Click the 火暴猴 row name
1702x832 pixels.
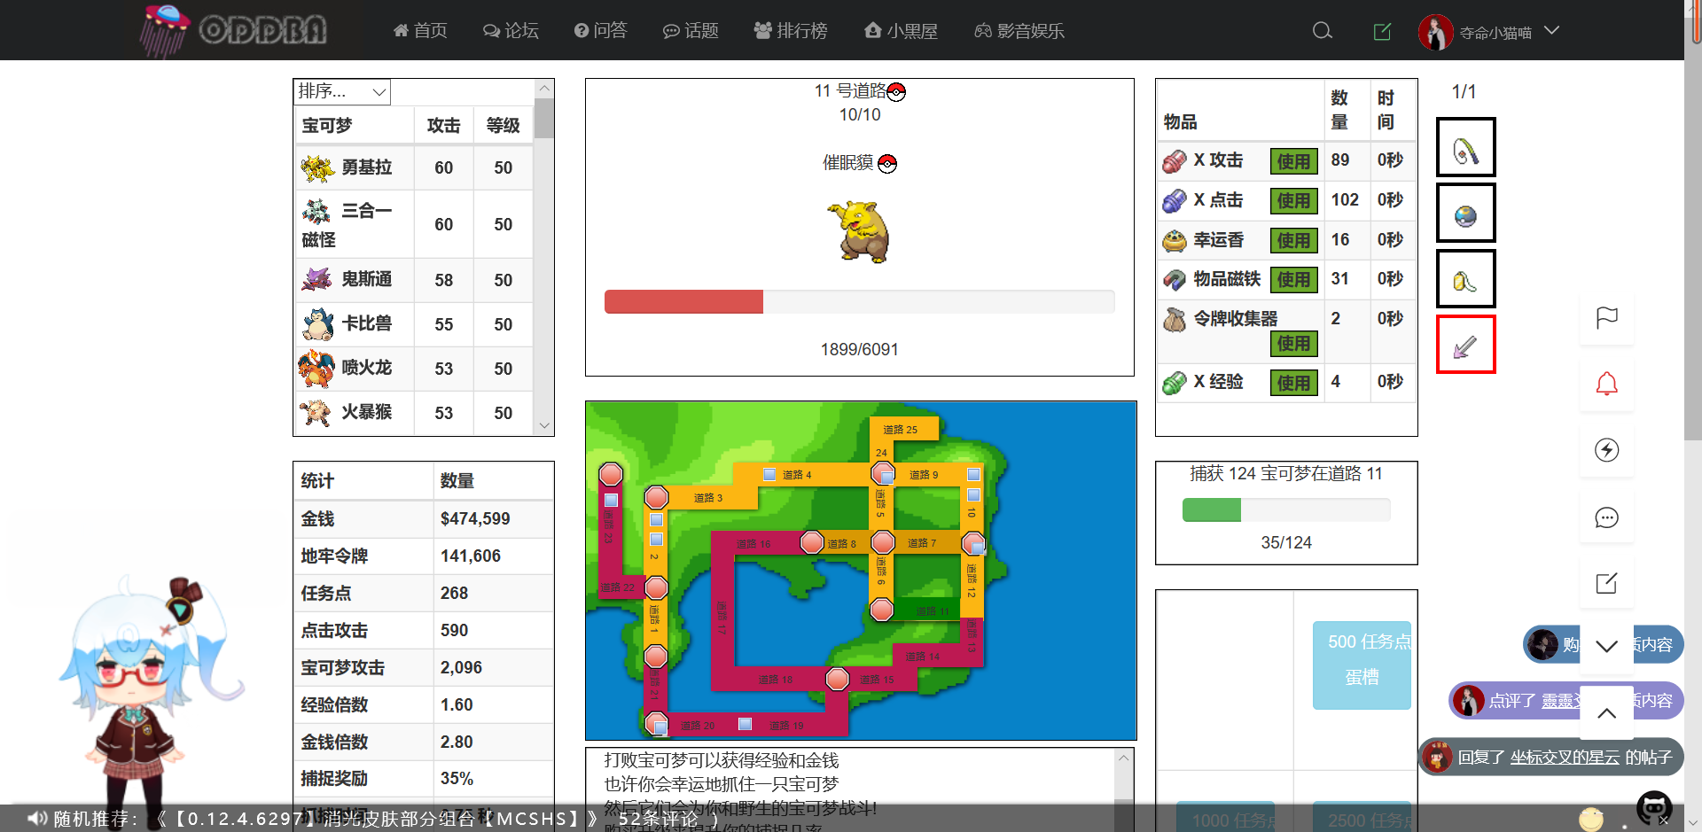[x=367, y=413]
